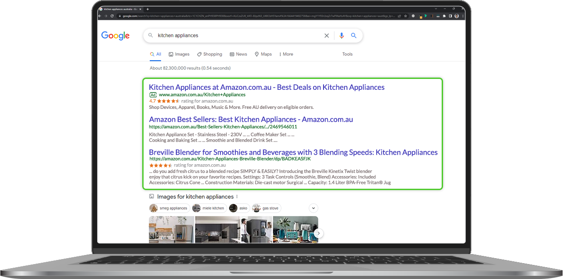Click the voice search microphone icon
The image size is (563, 279).
click(341, 35)
